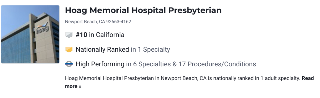Click the gold Nationally Ranked badge icon
This screenshot has height=98, width=320.
click(x=69, y=50)
